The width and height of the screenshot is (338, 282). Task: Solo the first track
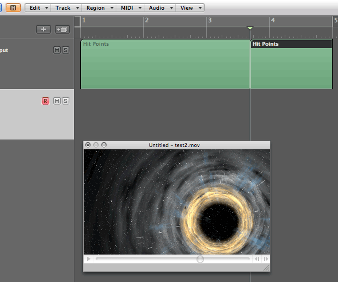65,50
